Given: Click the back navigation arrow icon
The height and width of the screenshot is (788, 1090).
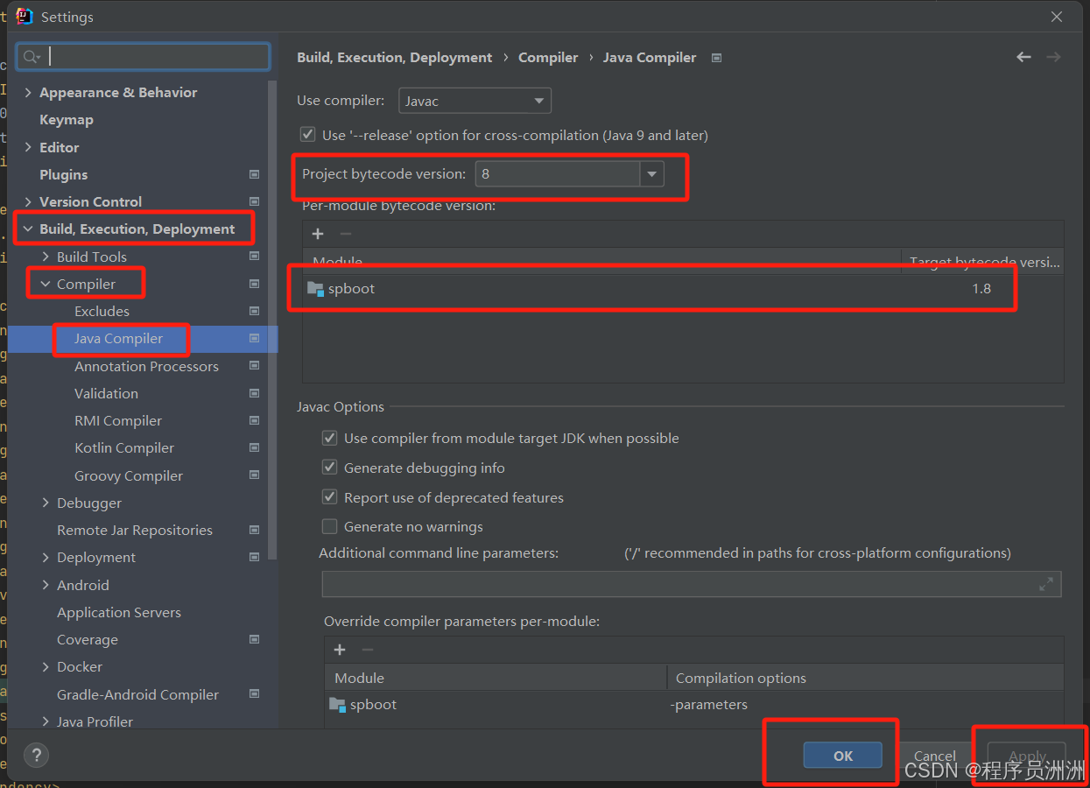Looking at the screenshot, I should pyautogui.click(x=1023, y=57).
